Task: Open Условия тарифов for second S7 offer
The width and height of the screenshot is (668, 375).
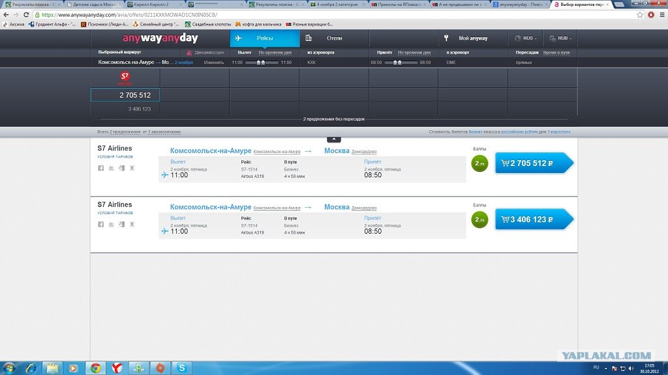Action: [x=115, y=213]
